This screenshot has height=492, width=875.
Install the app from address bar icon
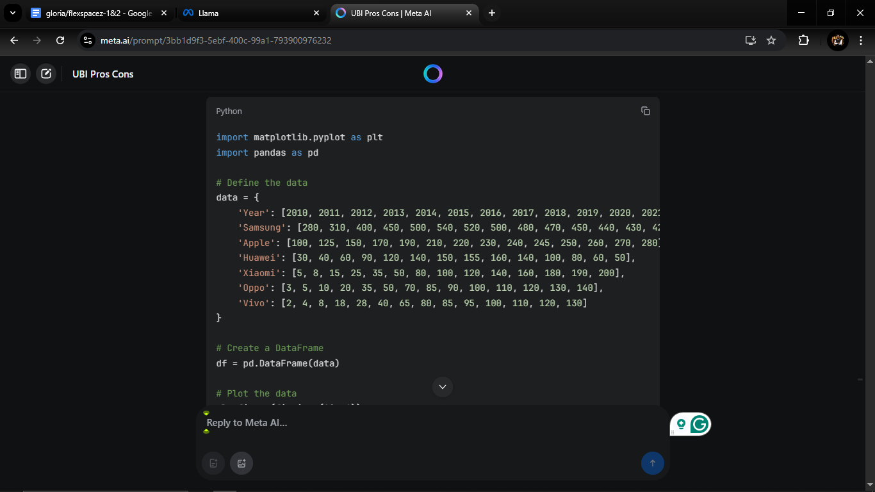[x=751, y=40]
